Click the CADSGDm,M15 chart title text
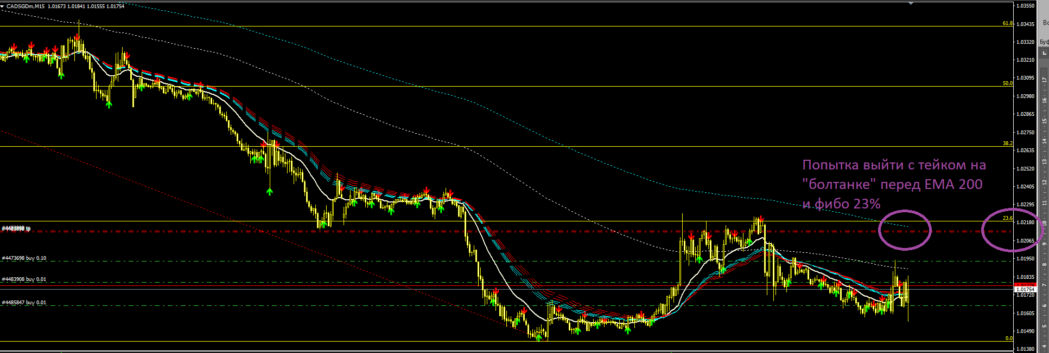1049x353 pixels. click(x=26, y=6)
